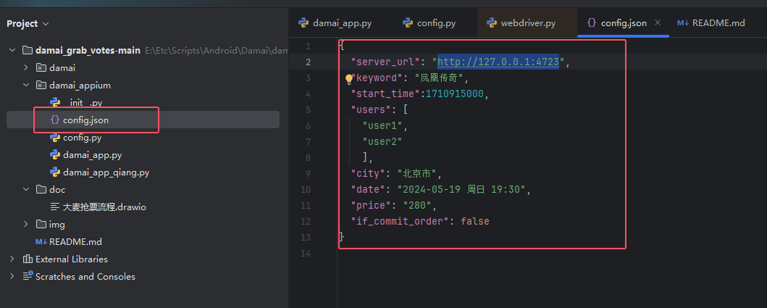
Task: Select img folder in project tree
Action: tap(57, 224)
